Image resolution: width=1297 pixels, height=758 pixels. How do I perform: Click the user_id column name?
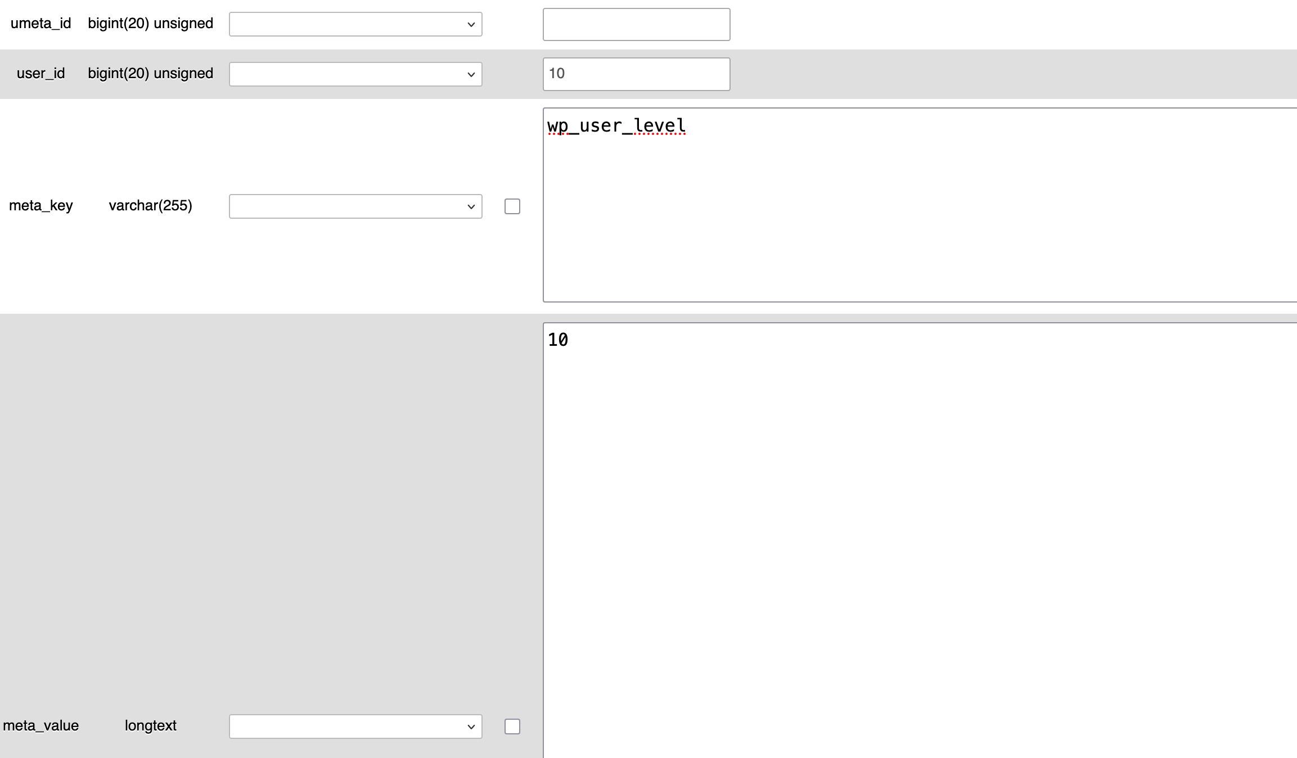[41, 74]
